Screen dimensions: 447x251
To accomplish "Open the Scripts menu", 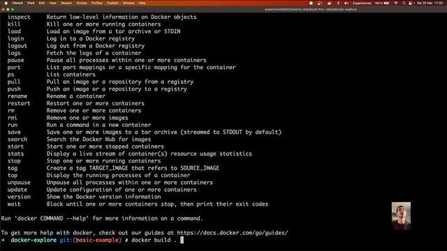I will [x=82, y=3].
